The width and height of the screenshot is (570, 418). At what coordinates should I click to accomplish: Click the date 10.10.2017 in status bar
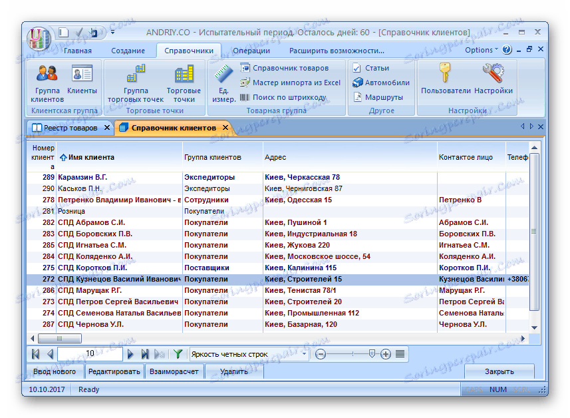click(x=47, y=389)
